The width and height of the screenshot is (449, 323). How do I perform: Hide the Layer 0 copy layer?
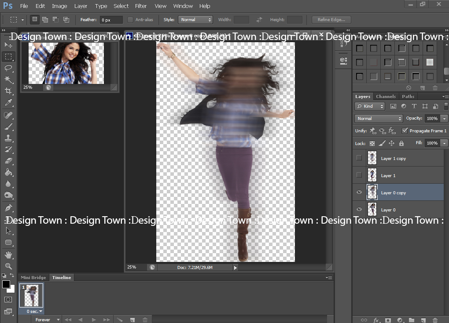pos(359,192)
